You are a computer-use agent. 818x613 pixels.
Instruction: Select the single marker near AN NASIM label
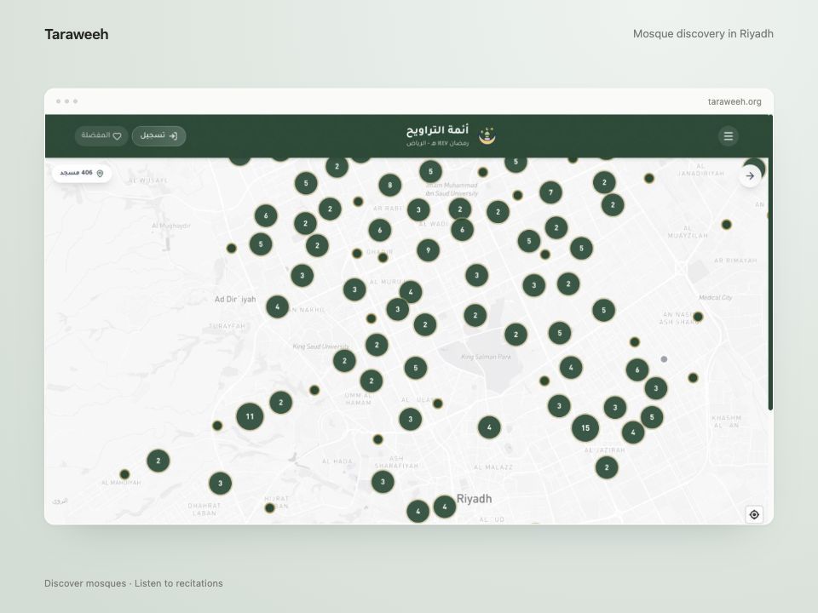[698, 317]
